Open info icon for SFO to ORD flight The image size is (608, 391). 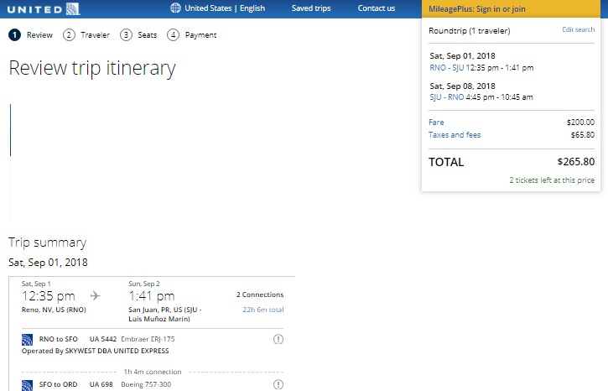tap(278, 384)
